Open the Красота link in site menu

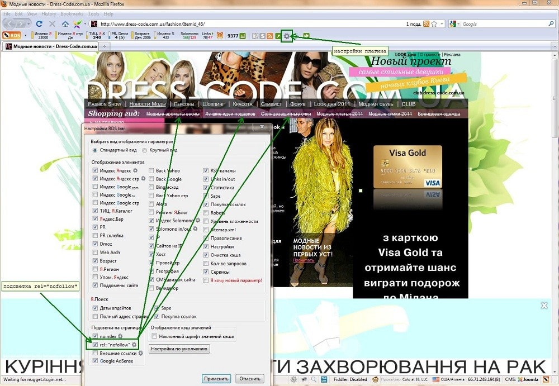[243, 104]
